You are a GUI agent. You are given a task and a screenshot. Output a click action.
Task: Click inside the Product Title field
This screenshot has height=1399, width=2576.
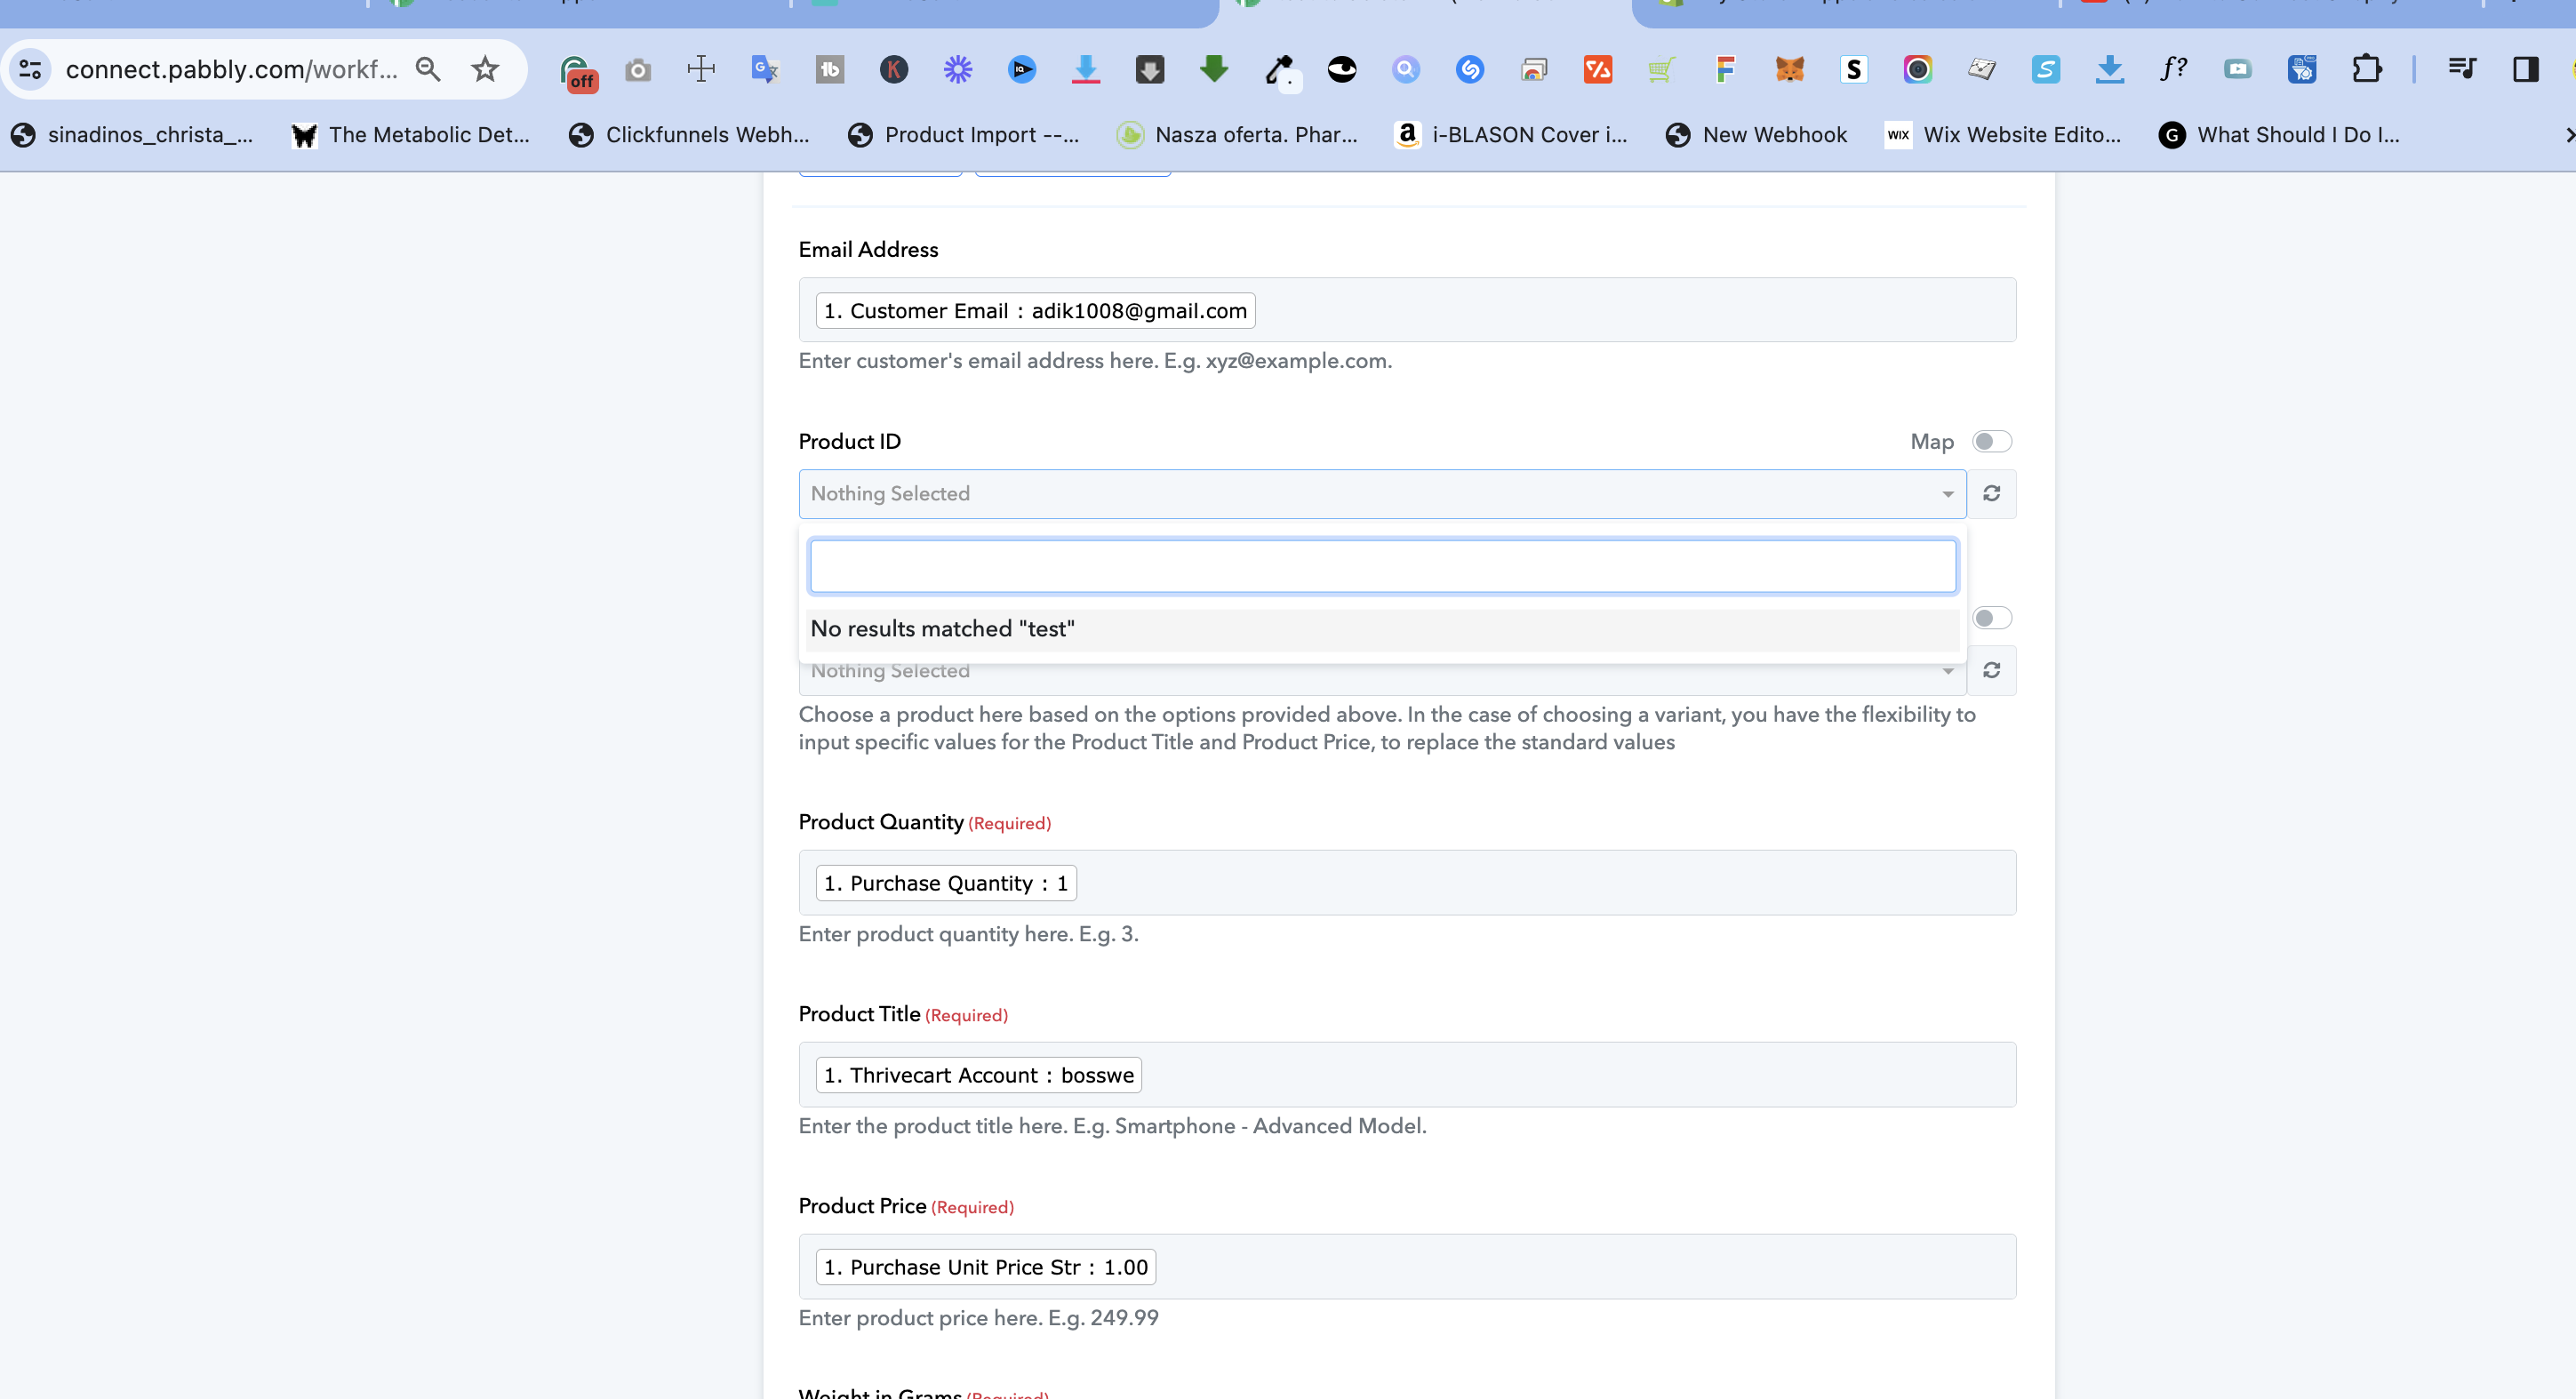click(1407, 1075)
